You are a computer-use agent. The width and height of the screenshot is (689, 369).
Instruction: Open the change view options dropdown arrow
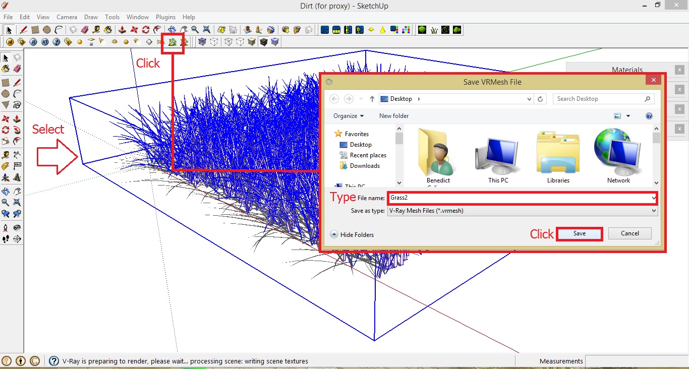(x=628, y=116)
